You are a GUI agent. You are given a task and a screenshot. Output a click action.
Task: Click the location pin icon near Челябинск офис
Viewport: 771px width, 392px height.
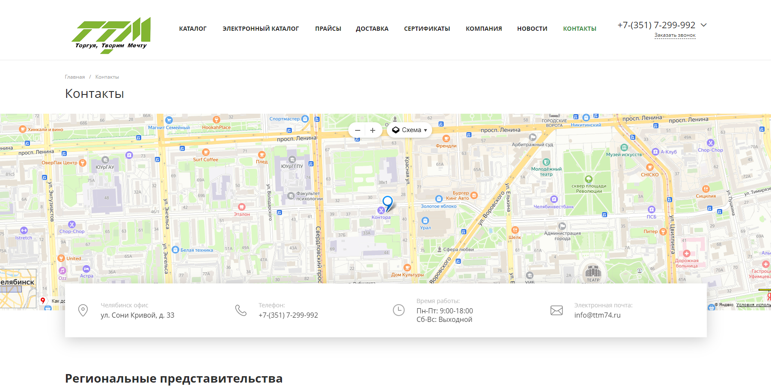tap(83, 310)
